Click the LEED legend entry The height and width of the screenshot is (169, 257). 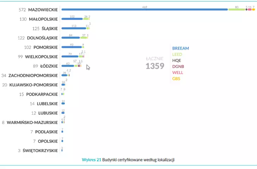coord(177,55)
